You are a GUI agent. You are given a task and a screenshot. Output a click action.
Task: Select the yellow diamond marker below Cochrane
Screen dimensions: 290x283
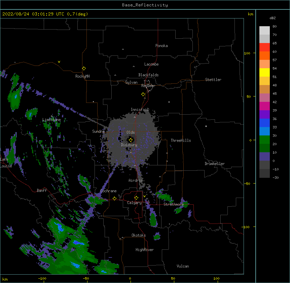[114, 198]
